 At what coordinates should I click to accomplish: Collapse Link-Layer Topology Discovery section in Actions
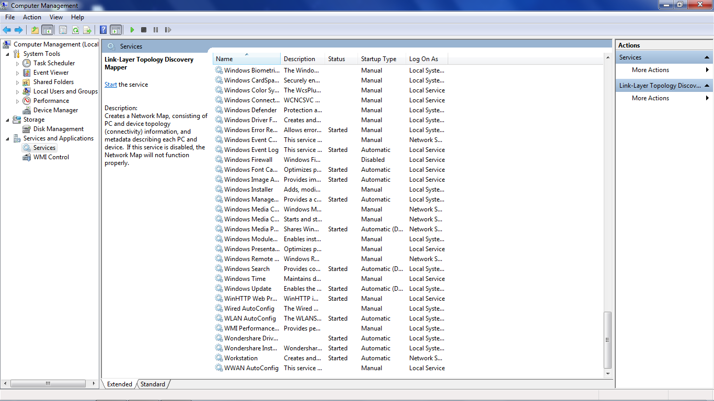click(x=707, y=86)
